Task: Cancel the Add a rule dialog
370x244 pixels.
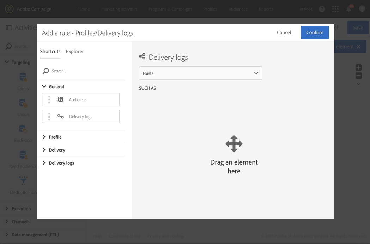Action: point(284,32)
